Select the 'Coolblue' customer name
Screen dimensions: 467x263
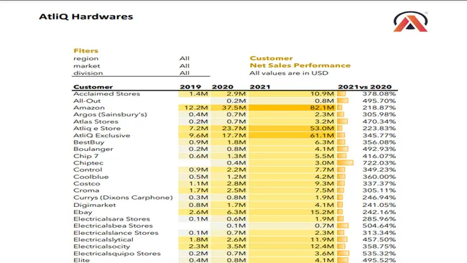[91, 177]
